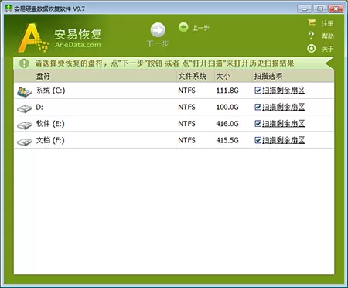Click the 上一步 previous step label
348x288 pixels.
tap(200, 28)
